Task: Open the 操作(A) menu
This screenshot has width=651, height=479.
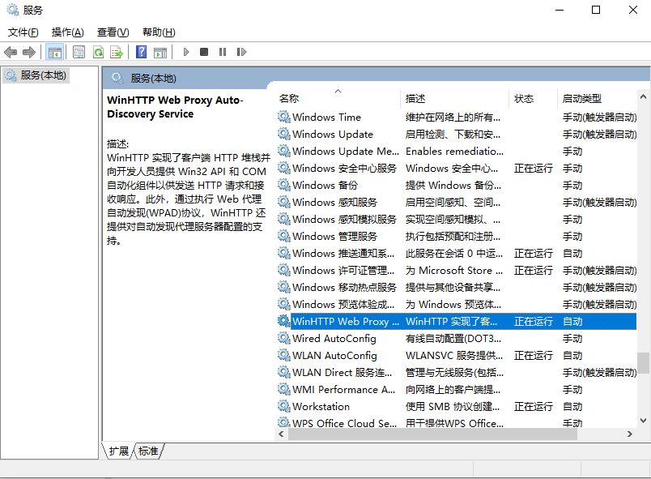Action: point(68,32)
